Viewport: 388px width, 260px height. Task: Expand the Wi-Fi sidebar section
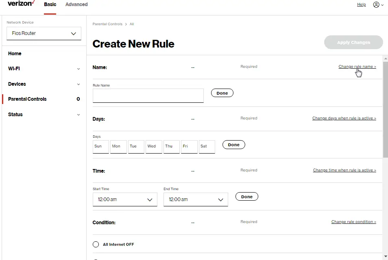[x=42, y=69]
